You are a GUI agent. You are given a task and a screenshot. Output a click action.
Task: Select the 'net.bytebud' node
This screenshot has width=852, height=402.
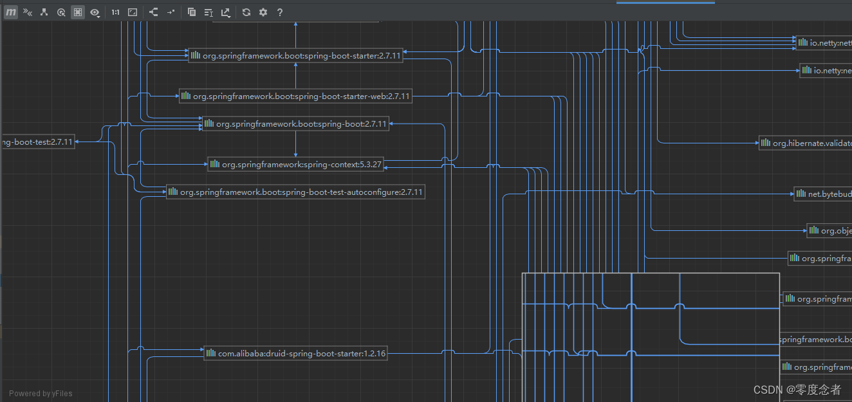click(823, 194)
